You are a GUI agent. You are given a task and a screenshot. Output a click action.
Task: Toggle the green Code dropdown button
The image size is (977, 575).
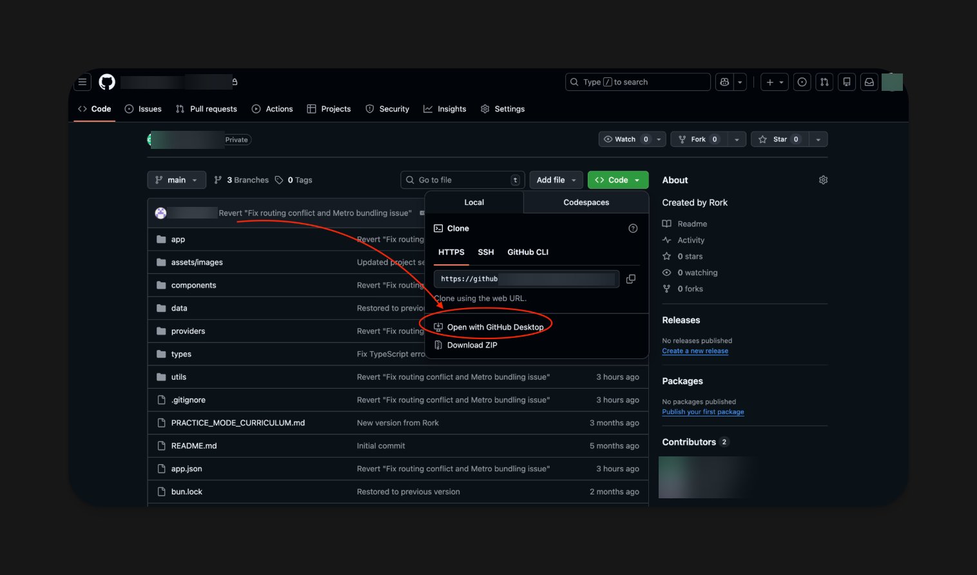pyautogui.click(x=618, y=180)
